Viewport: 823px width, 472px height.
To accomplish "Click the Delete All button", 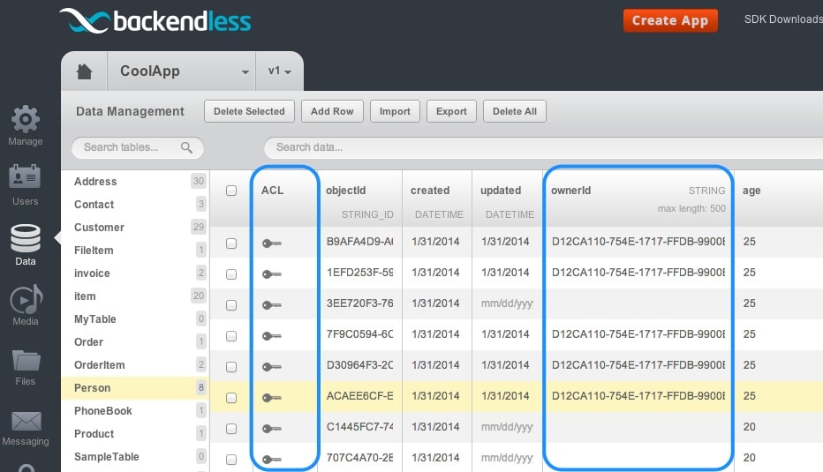I will (x=514, y=111).
